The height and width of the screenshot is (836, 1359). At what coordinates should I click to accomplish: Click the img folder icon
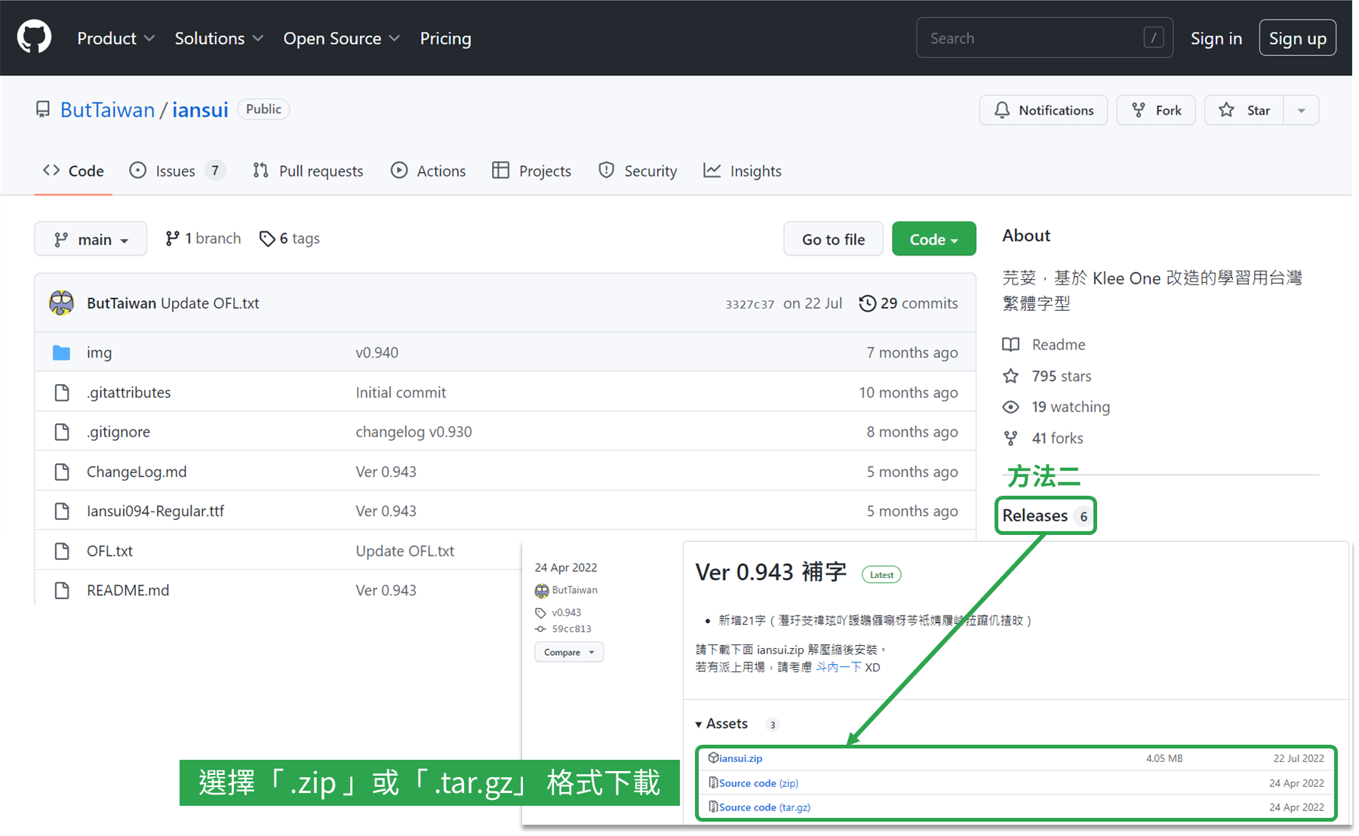pos(62,352)
